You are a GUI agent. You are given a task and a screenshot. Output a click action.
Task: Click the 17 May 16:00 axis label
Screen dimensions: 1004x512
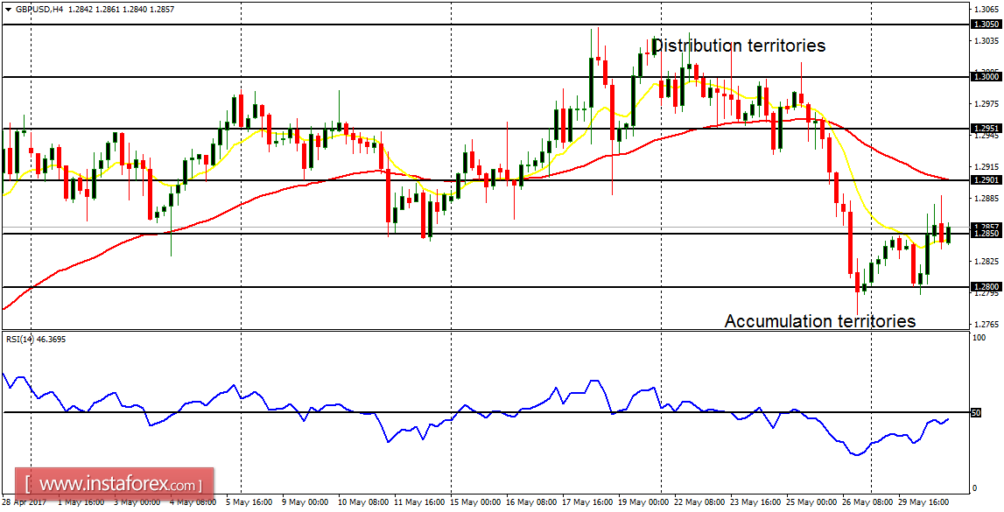[x=588, y=501]
